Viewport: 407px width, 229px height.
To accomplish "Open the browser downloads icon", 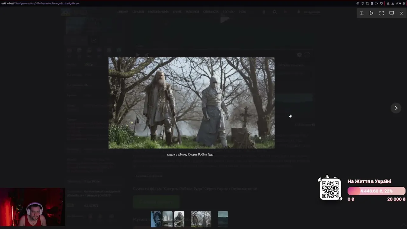I will click(393, 3).
